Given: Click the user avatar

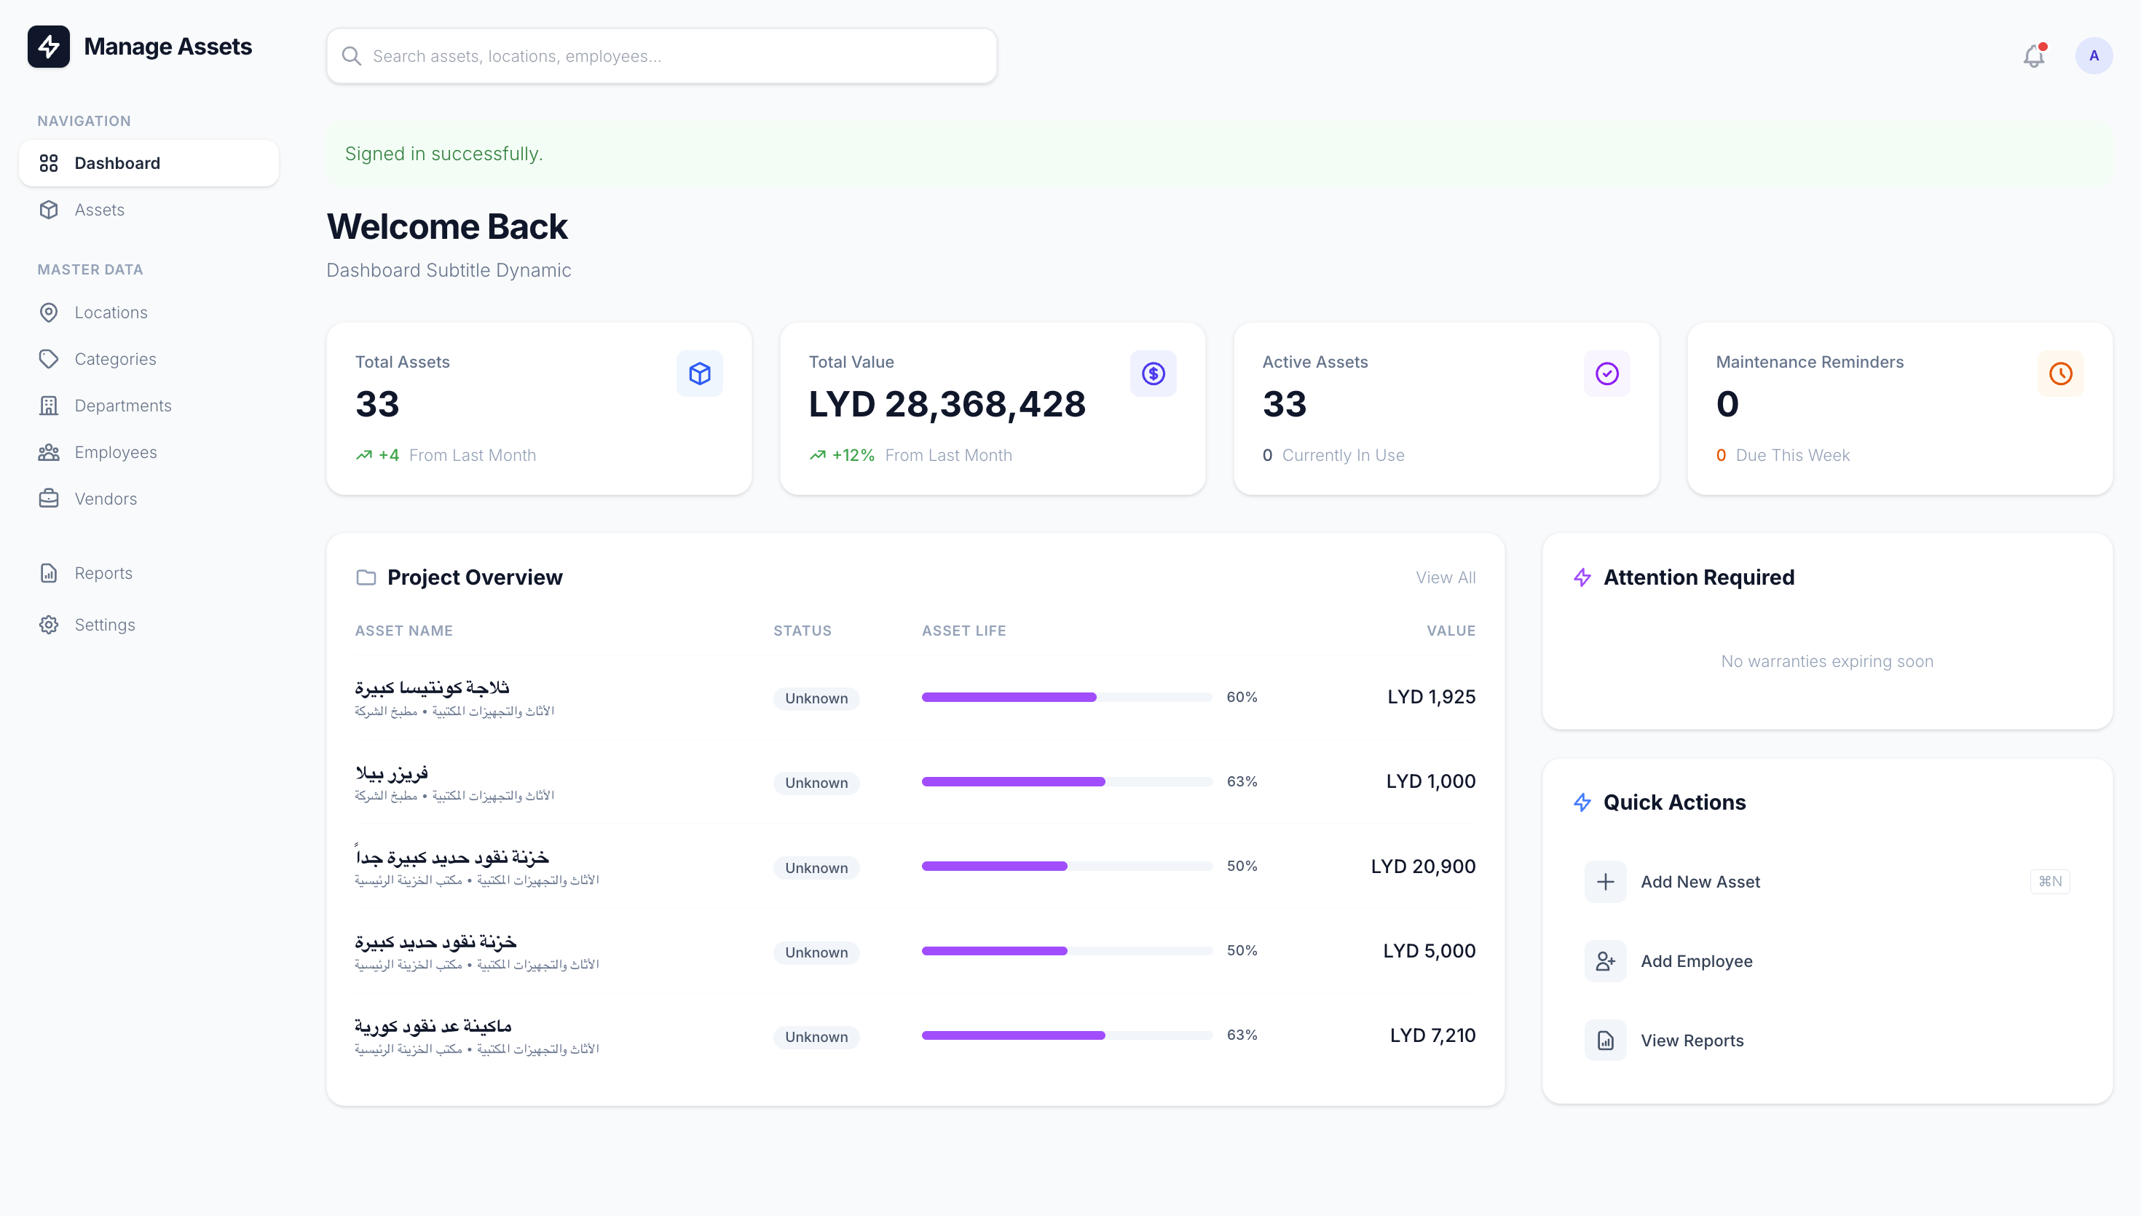Looking at the screenshot, I should tap(2094, 55).
